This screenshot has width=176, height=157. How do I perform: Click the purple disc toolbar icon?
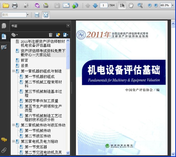coord(37,5)
